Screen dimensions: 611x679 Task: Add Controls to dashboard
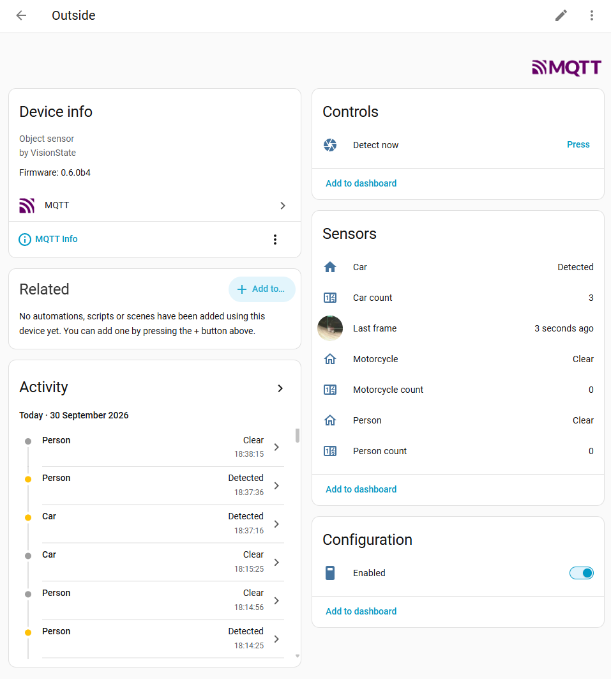click(361, 183)
